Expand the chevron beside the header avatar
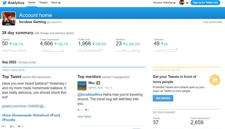The width and height of the screenshot is (225, 129). pos(187,3)
